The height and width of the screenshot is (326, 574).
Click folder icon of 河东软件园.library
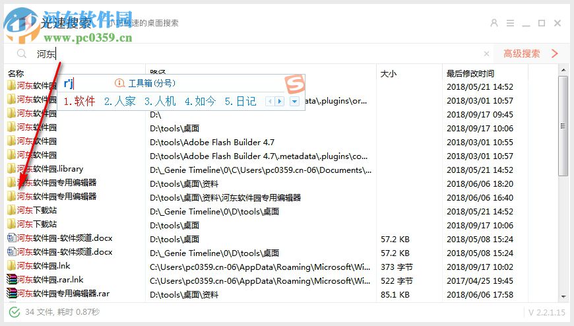[11, 169]
